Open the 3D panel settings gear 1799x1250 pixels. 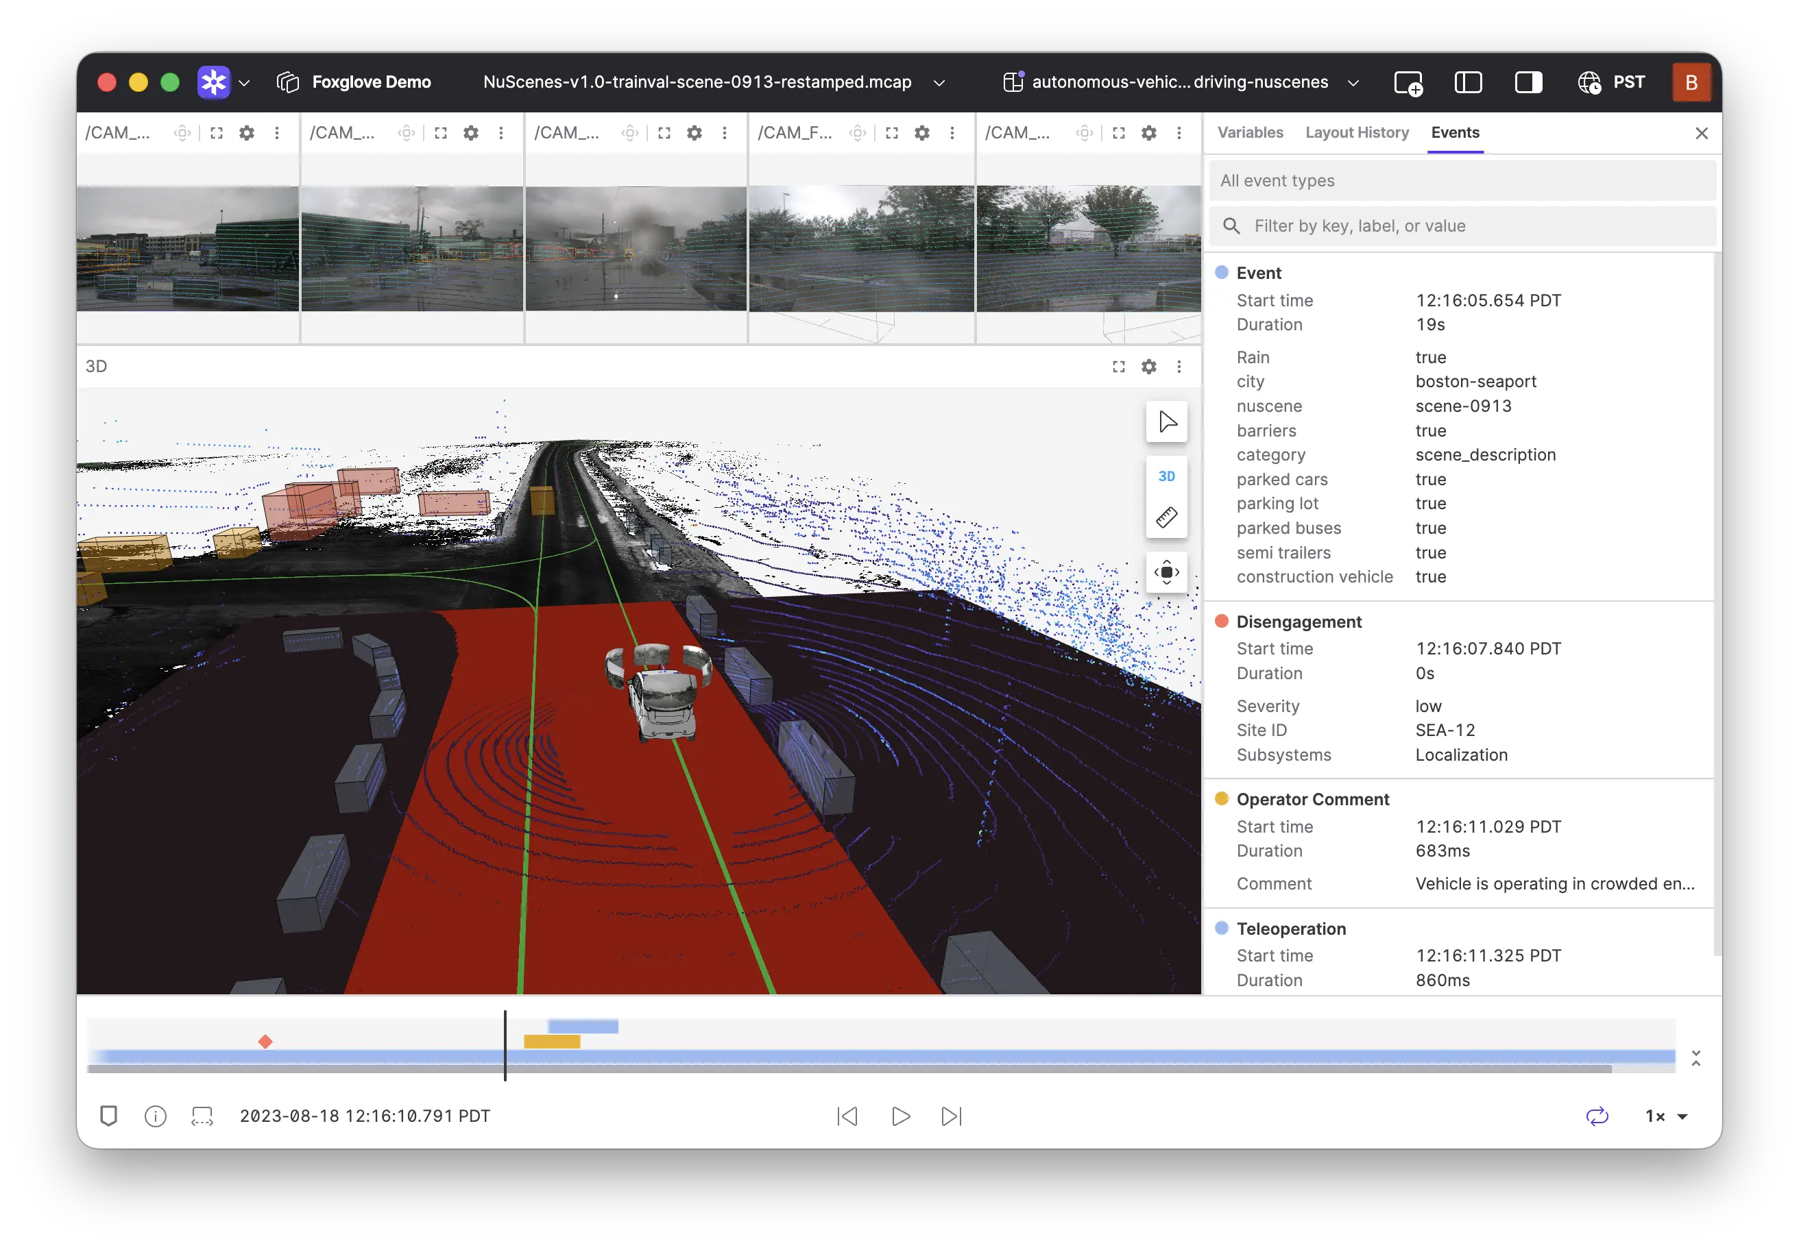[1148, 367]
